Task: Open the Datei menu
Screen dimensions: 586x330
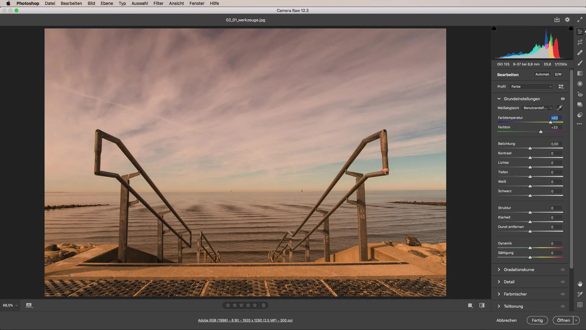Action: click(50, 3)
